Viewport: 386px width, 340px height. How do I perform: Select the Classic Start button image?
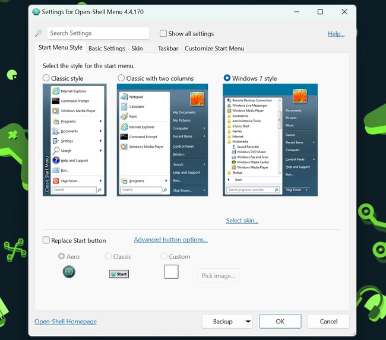pyautogui.click(x=119, y=274)
